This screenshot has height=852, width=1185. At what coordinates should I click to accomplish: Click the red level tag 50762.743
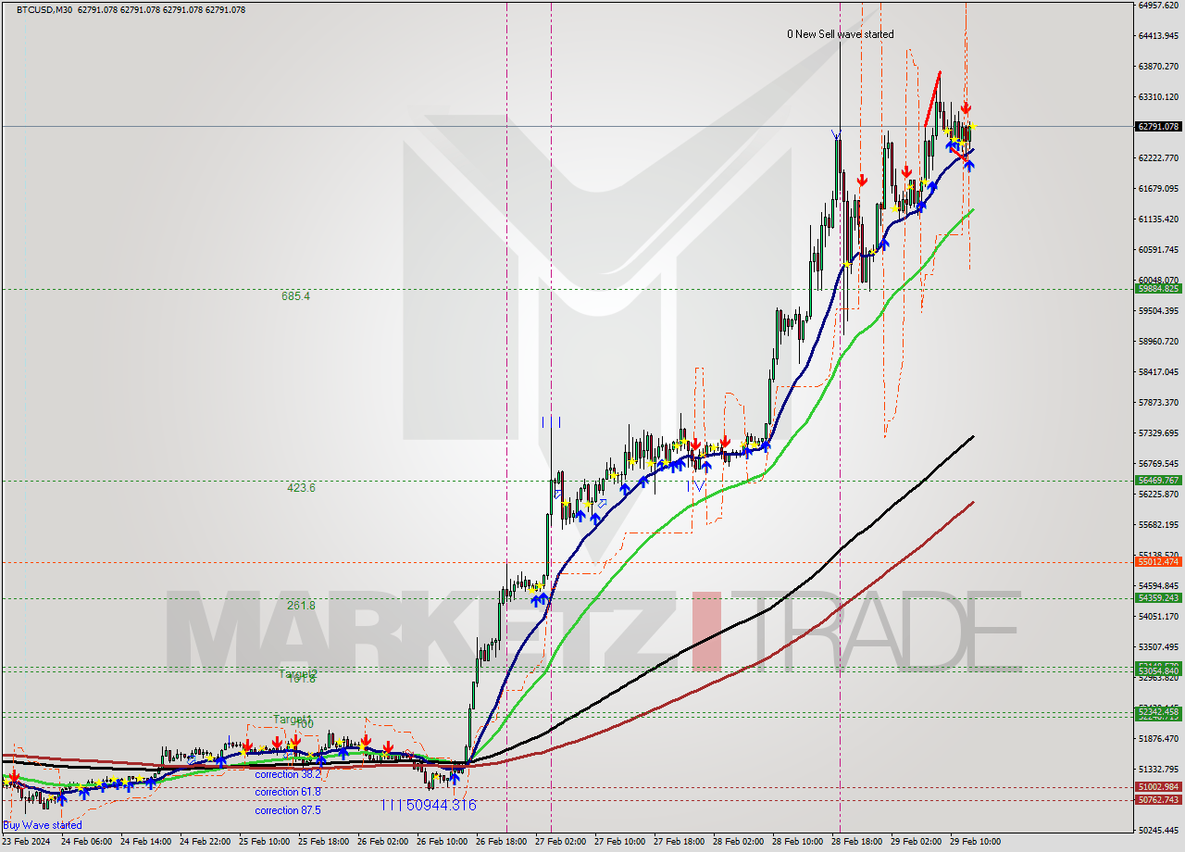(1158, 800)
